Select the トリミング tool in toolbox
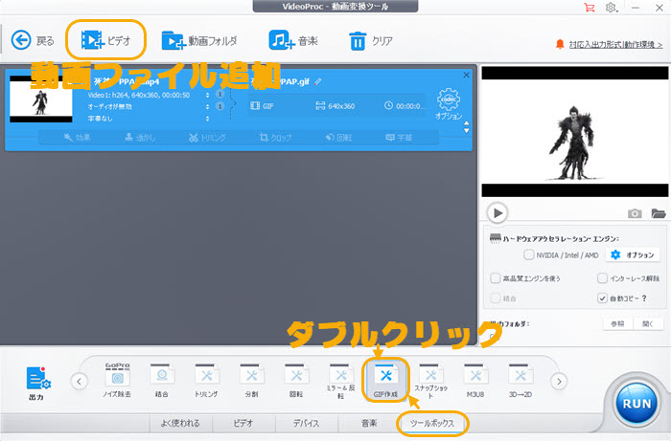 (x=206, y=374)
